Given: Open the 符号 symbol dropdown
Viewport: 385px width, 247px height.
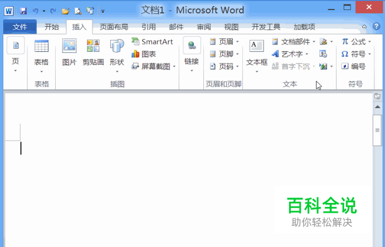Looking at the screenshot, I should click(356, 54).
